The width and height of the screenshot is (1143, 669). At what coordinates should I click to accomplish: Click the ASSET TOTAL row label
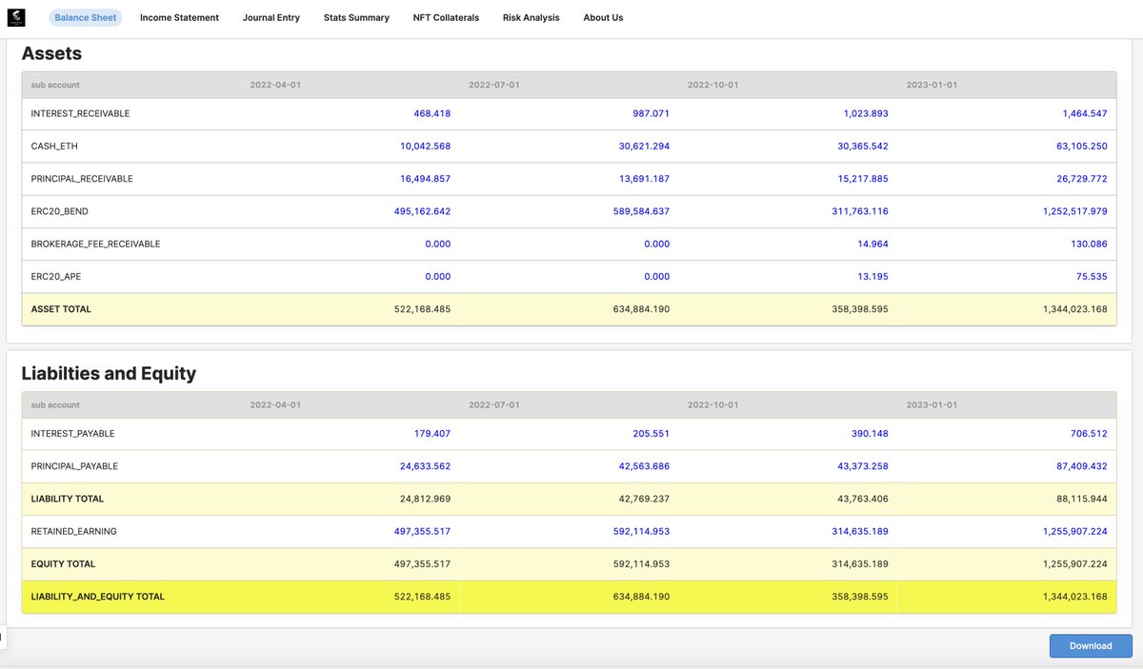[61, 309]
